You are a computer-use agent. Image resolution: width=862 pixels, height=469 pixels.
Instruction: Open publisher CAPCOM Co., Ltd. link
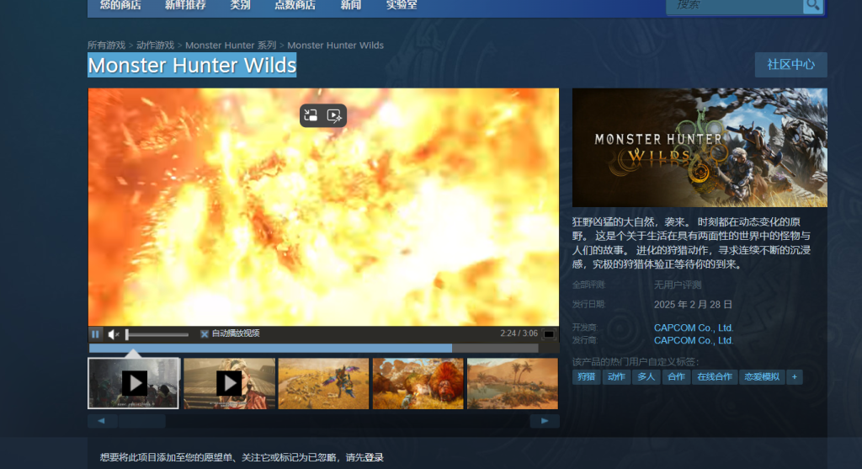point(694,340)
